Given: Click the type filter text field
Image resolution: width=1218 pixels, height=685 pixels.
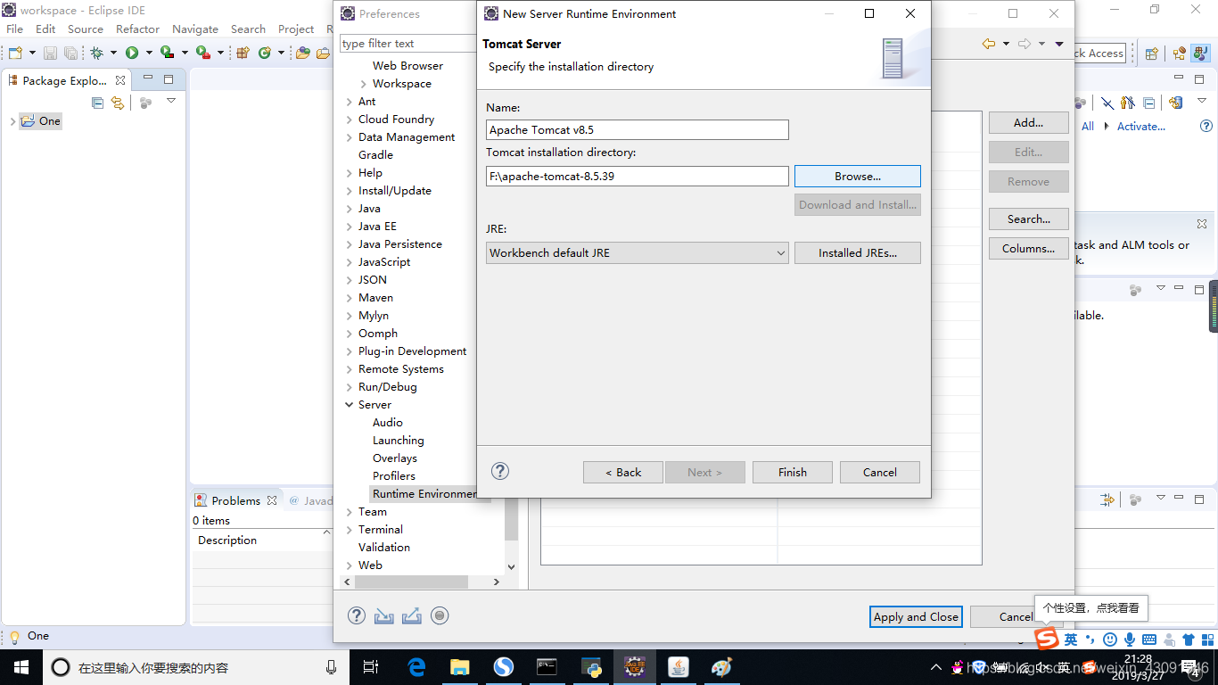Looking at the screenshot, I should (x=408, y=43).
